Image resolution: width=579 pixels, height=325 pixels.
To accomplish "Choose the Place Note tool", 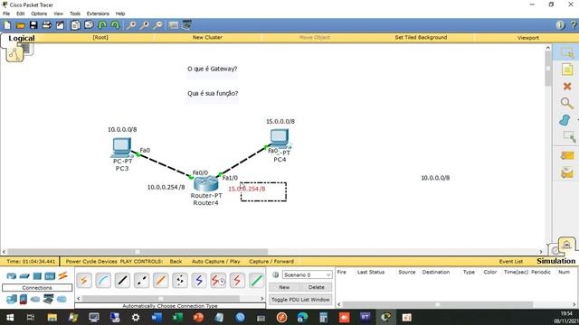I will pyautogui.click(x=567, y=70).
